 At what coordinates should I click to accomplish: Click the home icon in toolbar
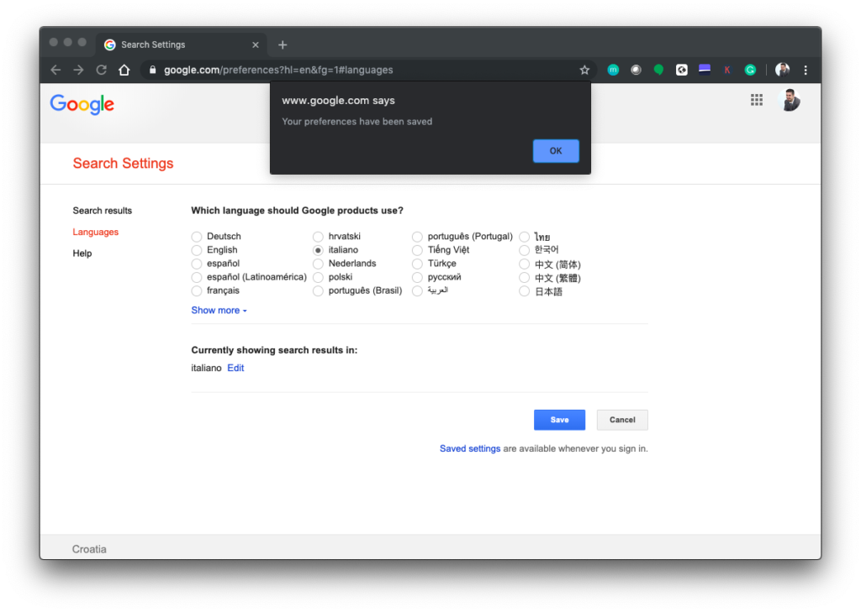(124, 71)
